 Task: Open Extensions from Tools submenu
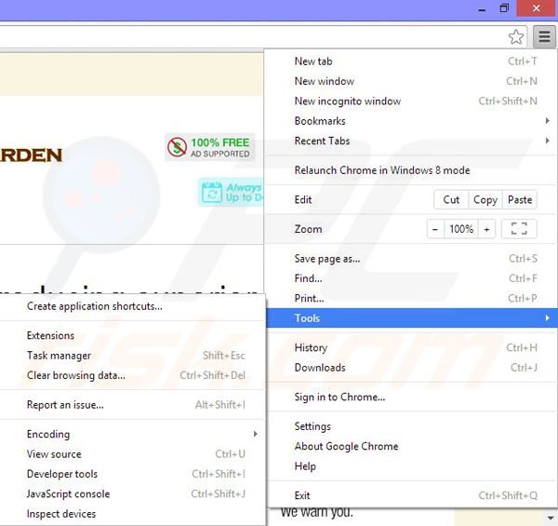132,335
